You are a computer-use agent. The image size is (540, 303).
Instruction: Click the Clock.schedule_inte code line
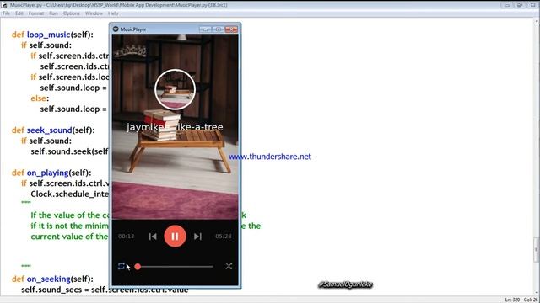pyautogui.click(x=69, y=194)
